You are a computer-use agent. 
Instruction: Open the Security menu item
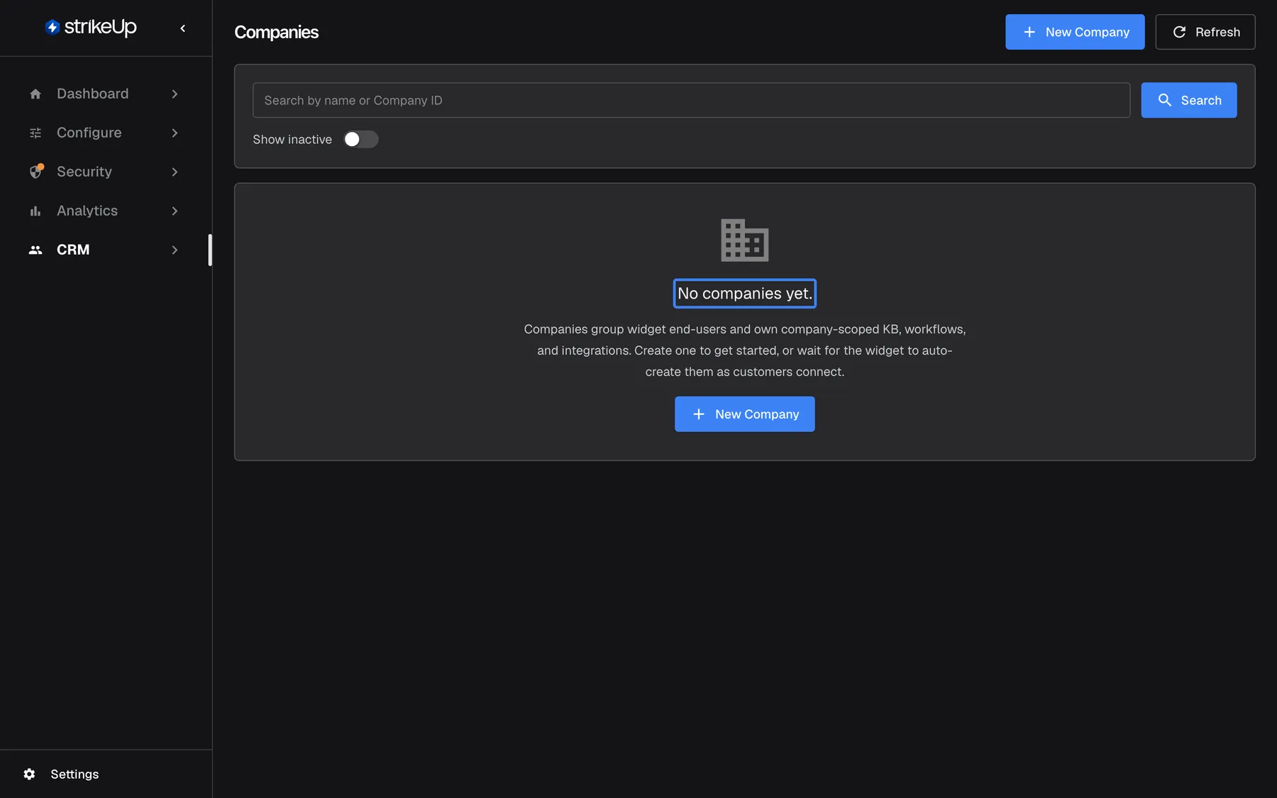[x=105, y=172]
